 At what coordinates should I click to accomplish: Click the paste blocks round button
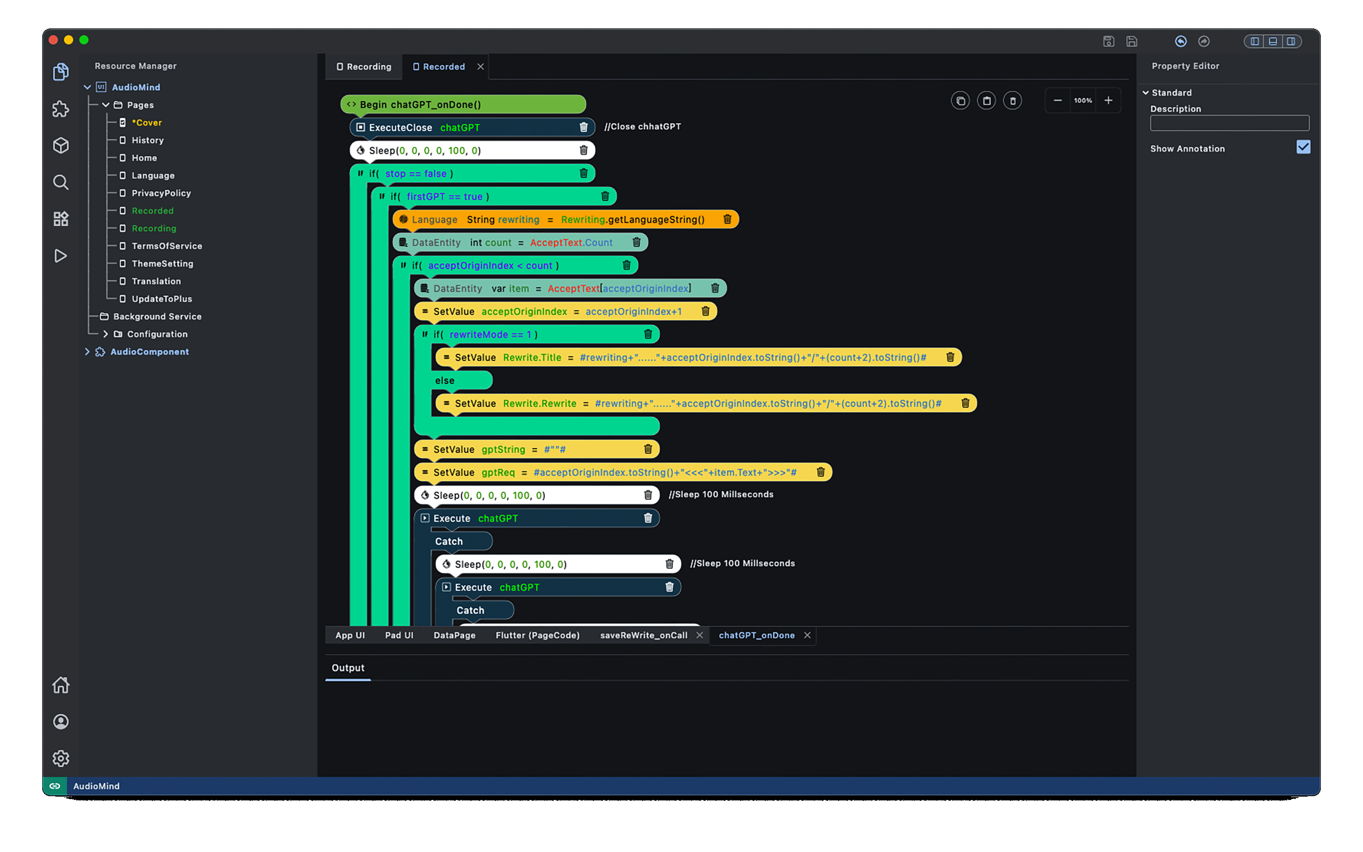(x=986, y=101)
